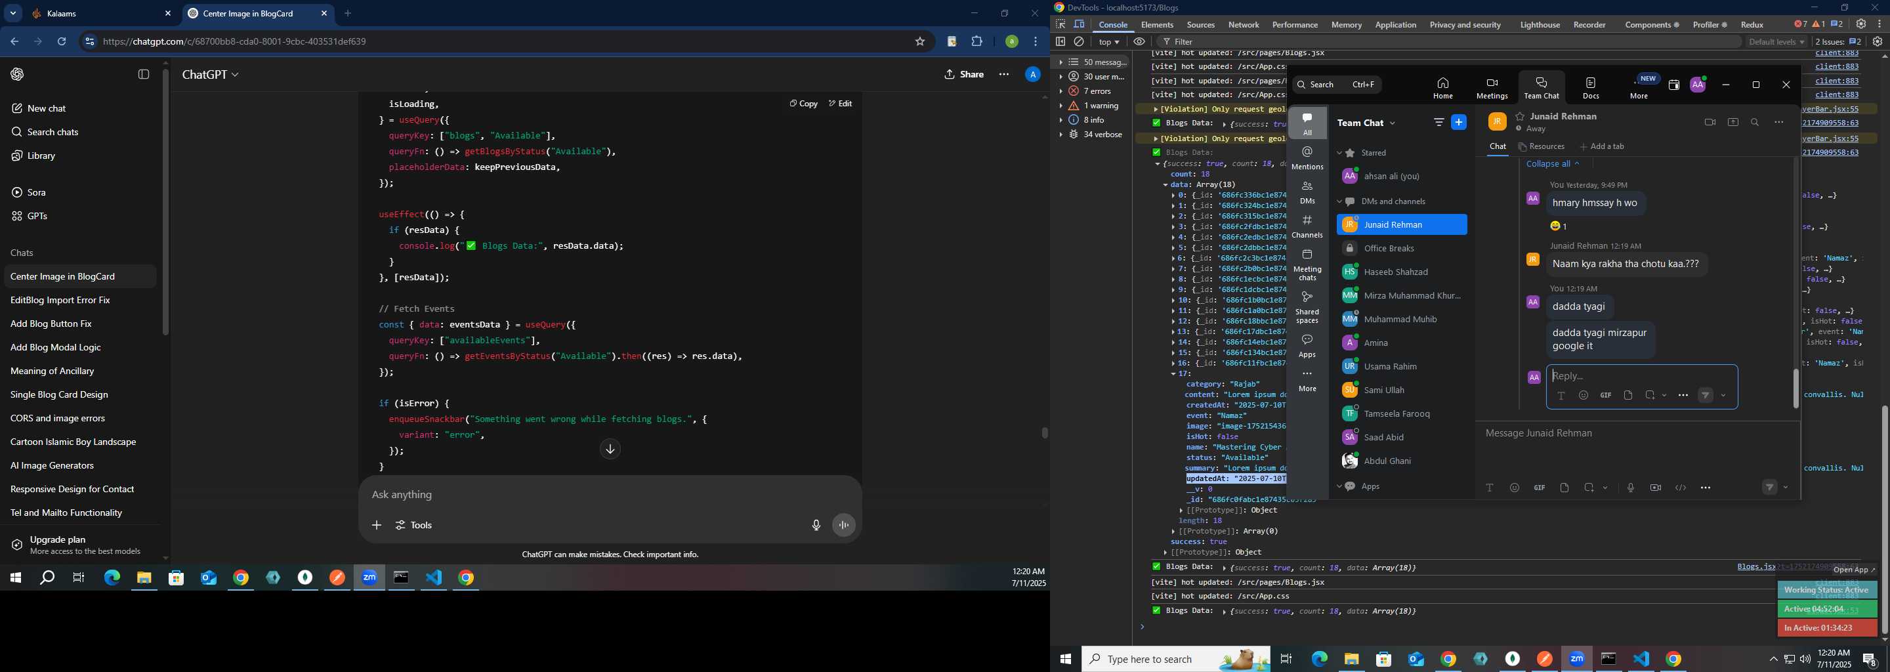Open Team Chat filter icon
This screenshot has height=672, width=1890.
pyautogui.click(x=1438, y=123)
